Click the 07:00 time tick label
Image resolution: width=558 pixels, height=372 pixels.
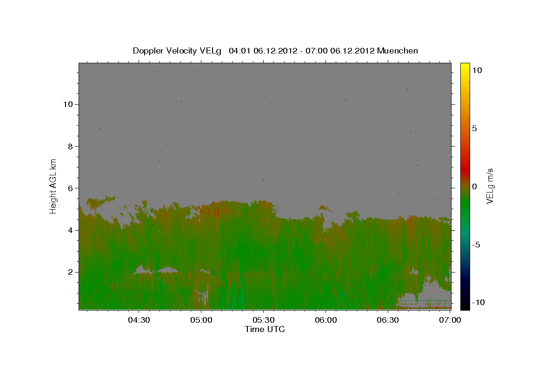pos(450,320)
